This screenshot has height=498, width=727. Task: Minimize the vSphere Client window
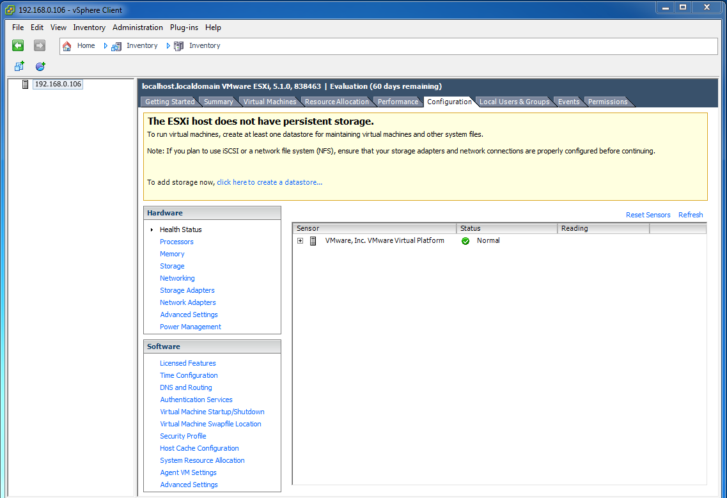[x=666, y=8]
